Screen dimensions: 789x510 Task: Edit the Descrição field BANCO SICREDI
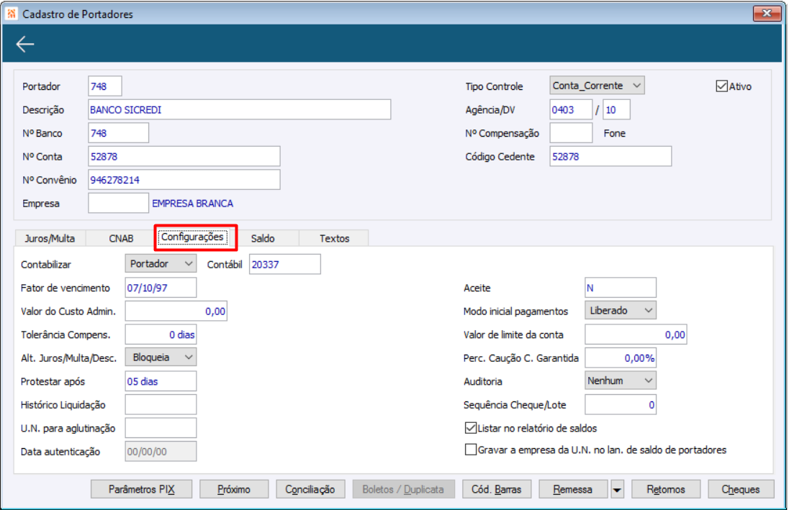[240, 109]
